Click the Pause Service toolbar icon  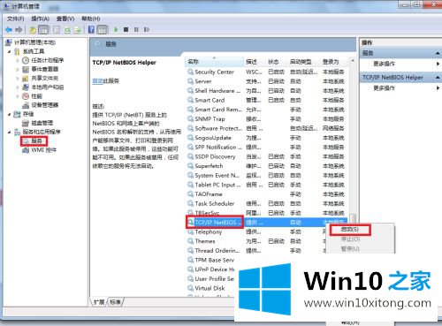[136, 29]
